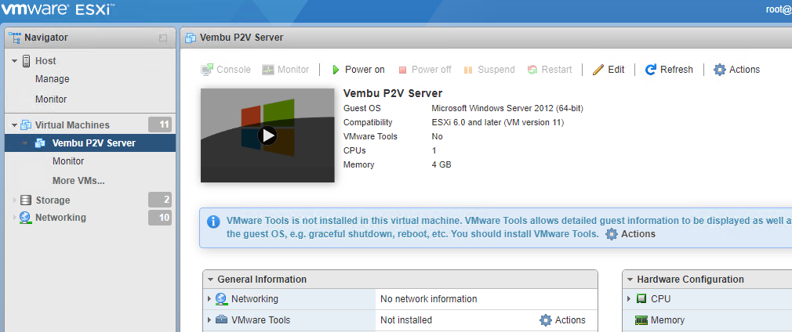
Task: Click the Console monitor icon
Action: [x=207, y=70]
